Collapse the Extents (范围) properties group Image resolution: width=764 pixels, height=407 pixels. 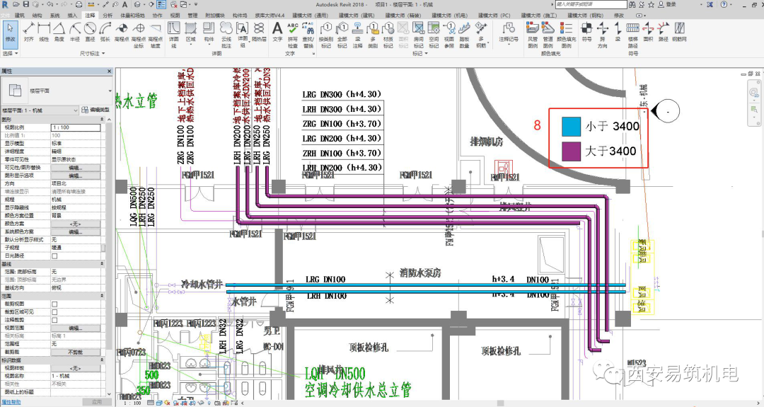102,296
